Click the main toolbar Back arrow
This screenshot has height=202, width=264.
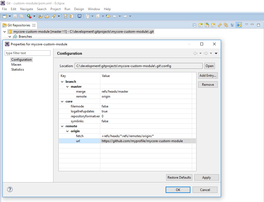tap(115, 16)
